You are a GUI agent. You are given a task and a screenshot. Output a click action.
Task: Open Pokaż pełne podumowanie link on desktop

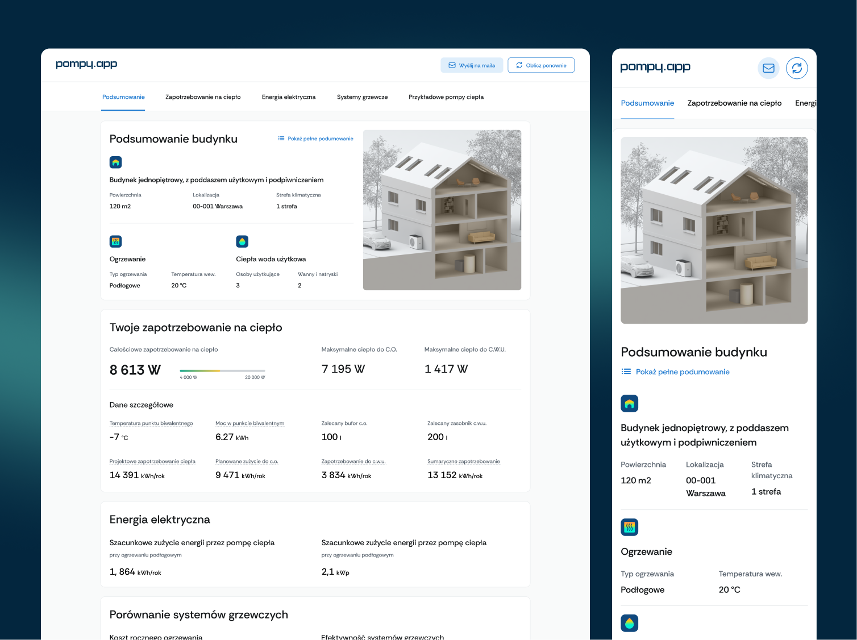(315, 139)
